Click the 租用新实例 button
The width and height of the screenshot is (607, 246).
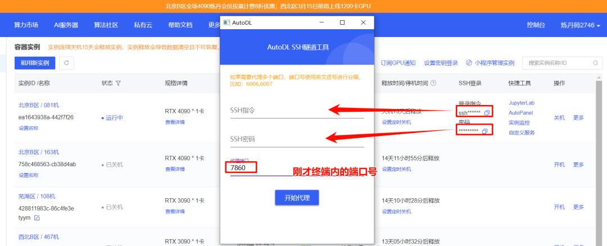click(35, 63)
